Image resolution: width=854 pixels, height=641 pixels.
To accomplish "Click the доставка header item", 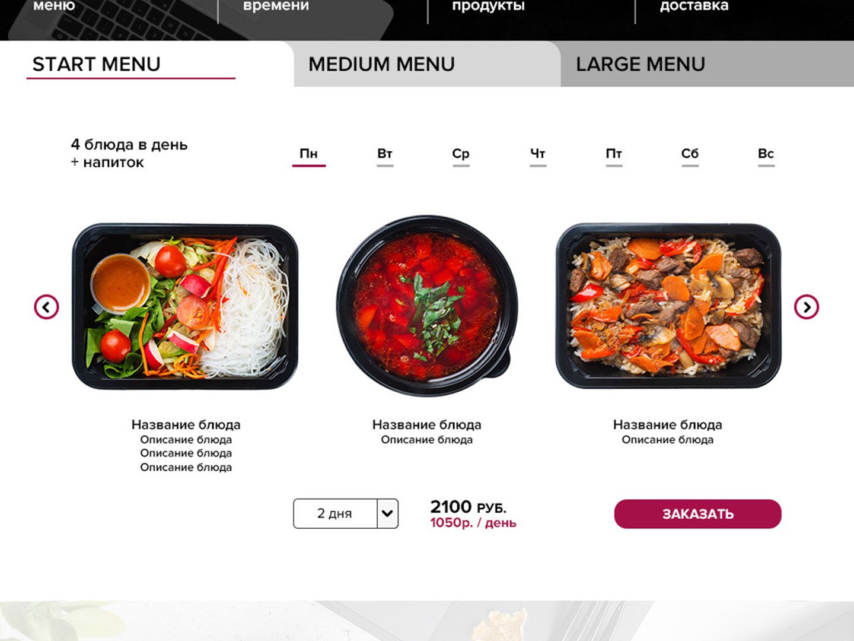I will 694,6.
